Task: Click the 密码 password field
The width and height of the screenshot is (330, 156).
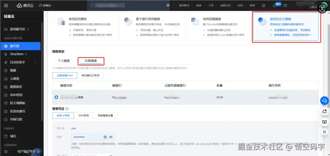Action: (93, 137)
